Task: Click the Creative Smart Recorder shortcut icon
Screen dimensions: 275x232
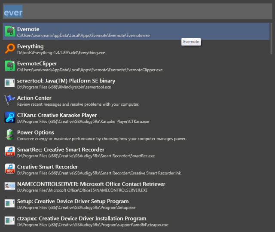Action: pyautogui.click(x=10, y=169)
